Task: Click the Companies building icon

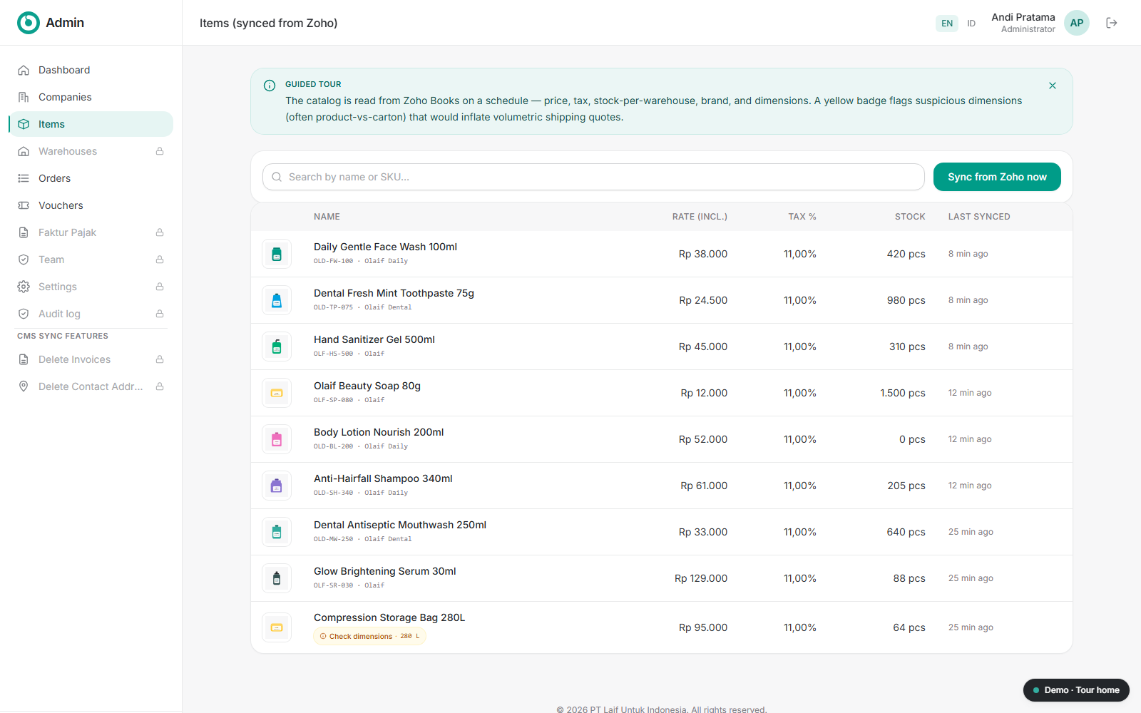Action: pos(24,97)
